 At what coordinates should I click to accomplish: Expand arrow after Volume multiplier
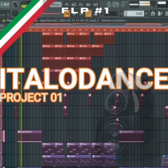[x=127, y=20]
